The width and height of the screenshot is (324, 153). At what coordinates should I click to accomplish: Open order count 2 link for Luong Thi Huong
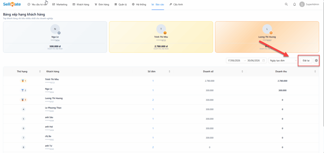click(153, 100)
